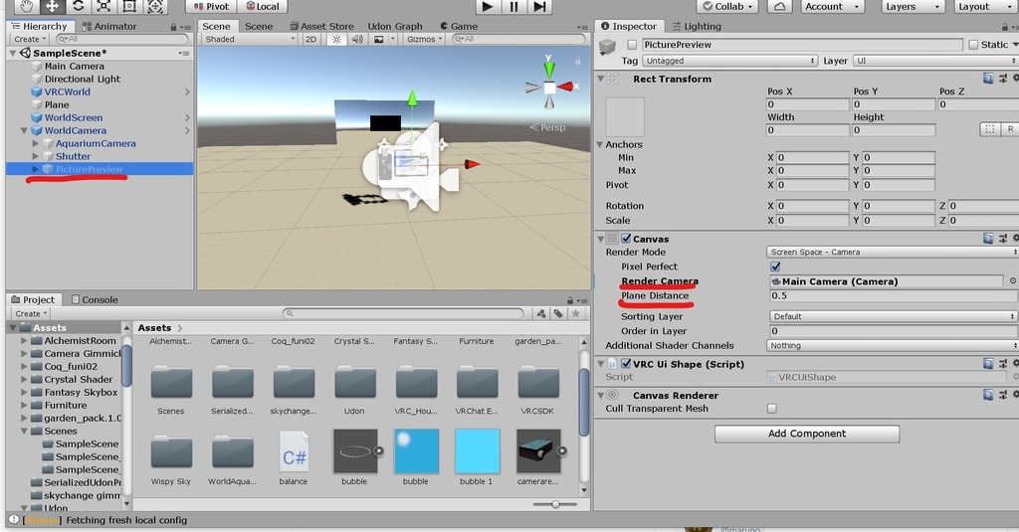Open the Account dropdown

click(833, 7)
